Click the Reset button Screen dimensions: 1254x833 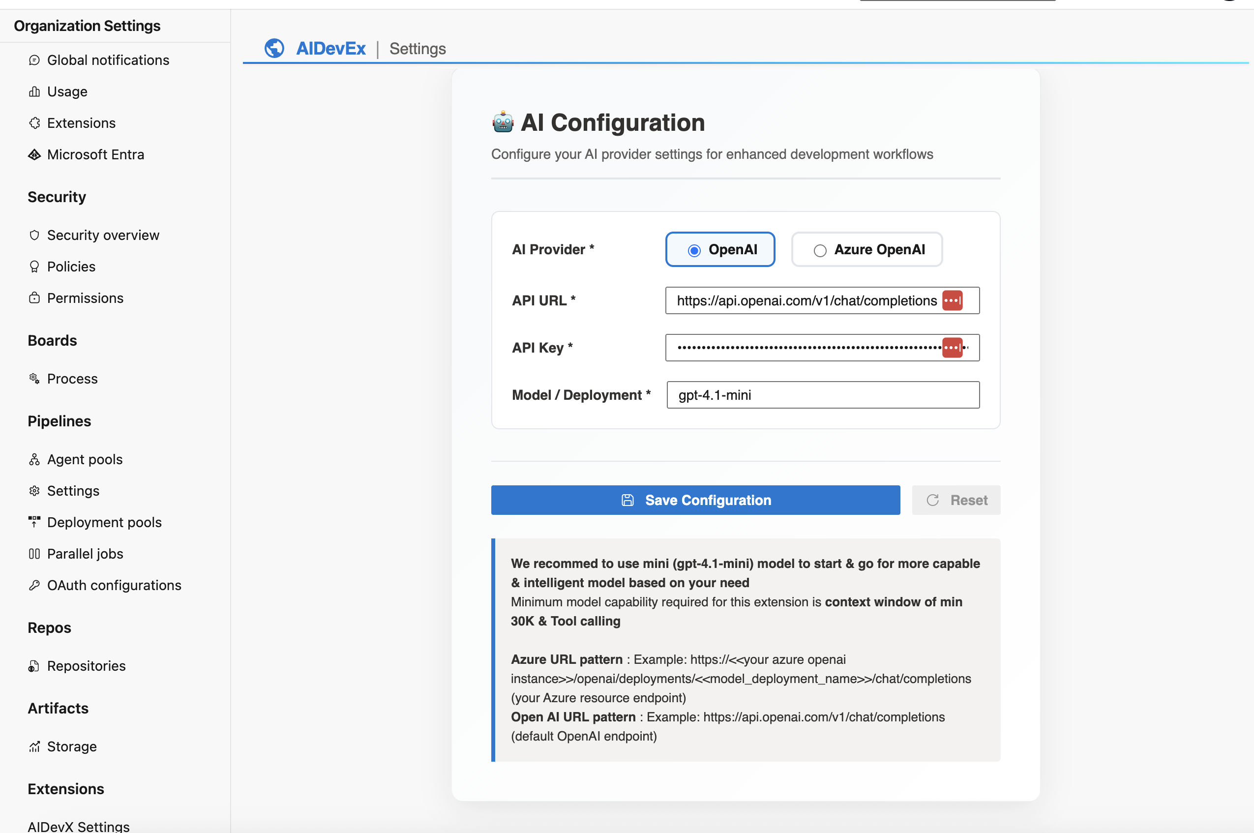pos(955,500)
